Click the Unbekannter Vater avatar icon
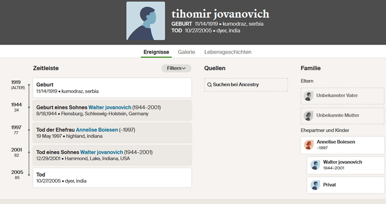Viewport: 386px width, 204px height. [308, 96]
